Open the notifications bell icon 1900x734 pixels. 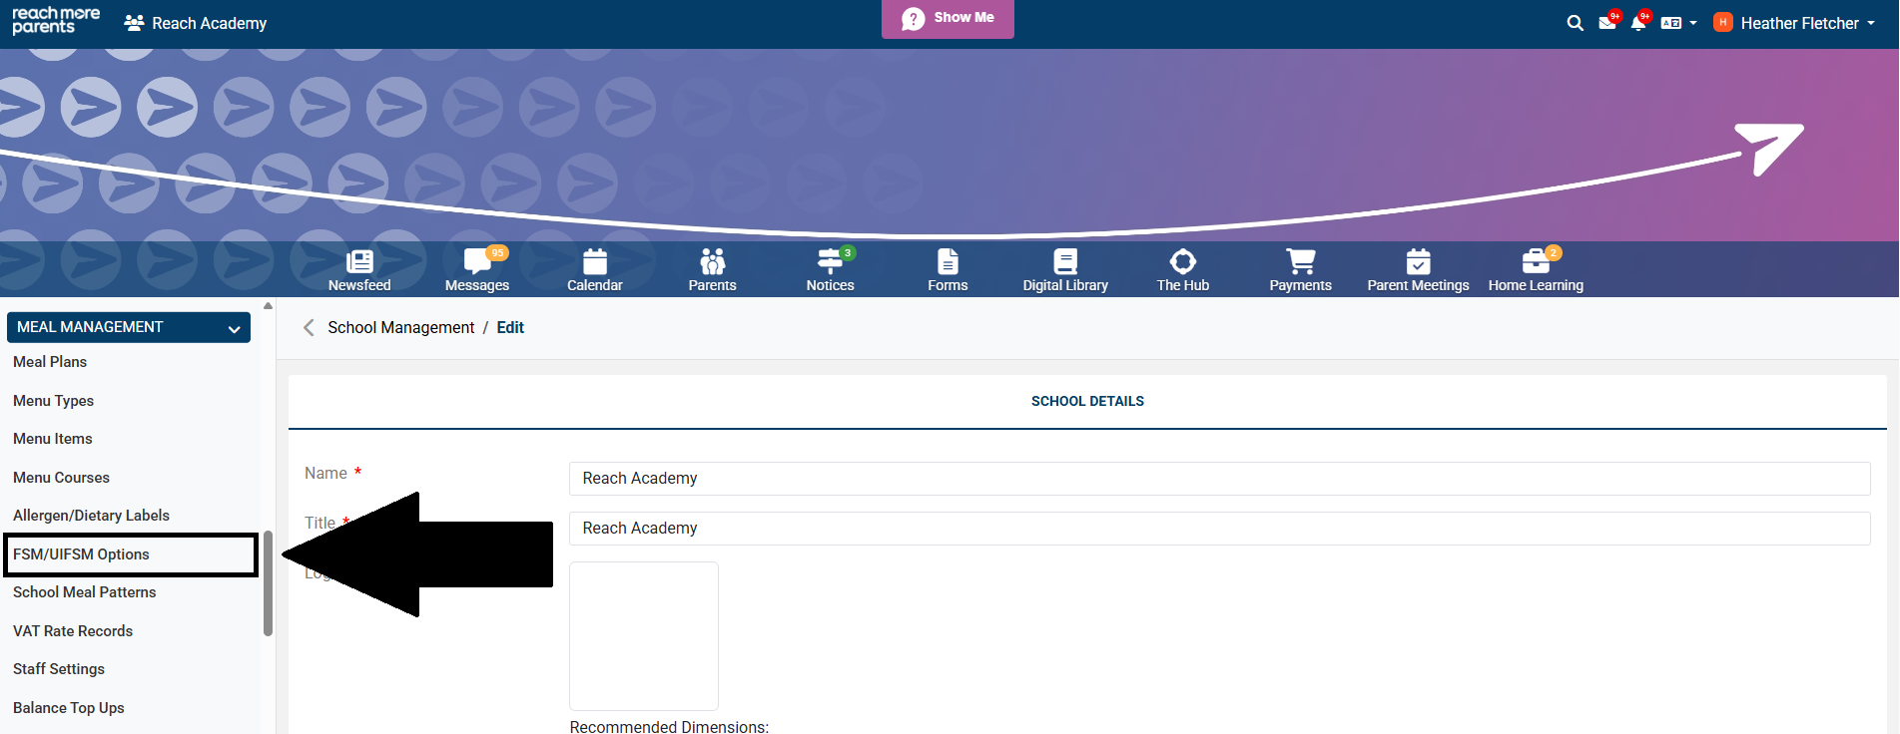click(1638, 23)
